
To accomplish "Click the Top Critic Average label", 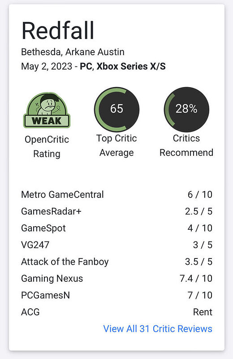I will pyautogui.click(x=116, y=145).
